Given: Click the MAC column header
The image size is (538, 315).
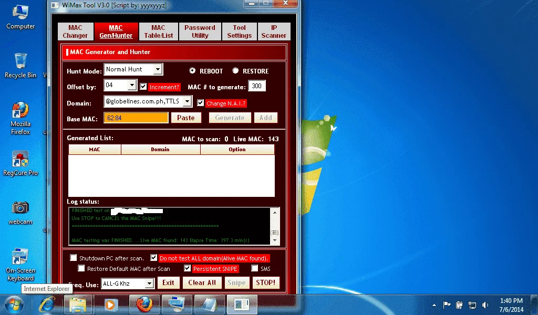Looking at the screenshot, I should [95, 150].
